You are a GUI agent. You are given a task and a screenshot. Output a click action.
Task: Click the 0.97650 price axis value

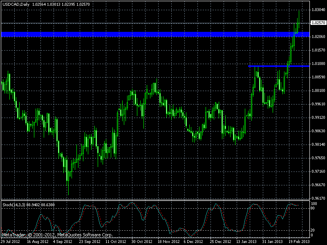(318, 158)
